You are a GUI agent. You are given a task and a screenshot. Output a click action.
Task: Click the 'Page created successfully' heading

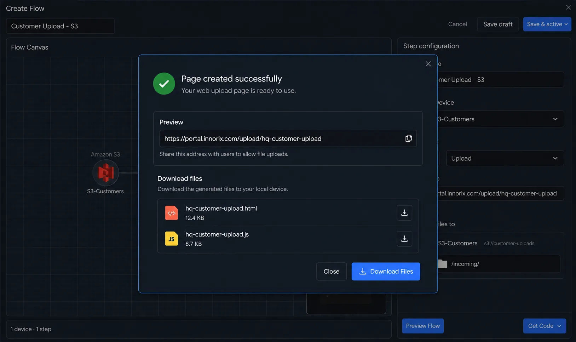(232, 79)
